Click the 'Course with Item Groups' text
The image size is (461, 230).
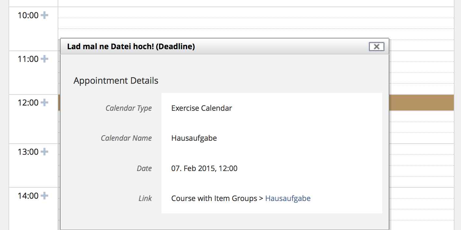(214, 198)
